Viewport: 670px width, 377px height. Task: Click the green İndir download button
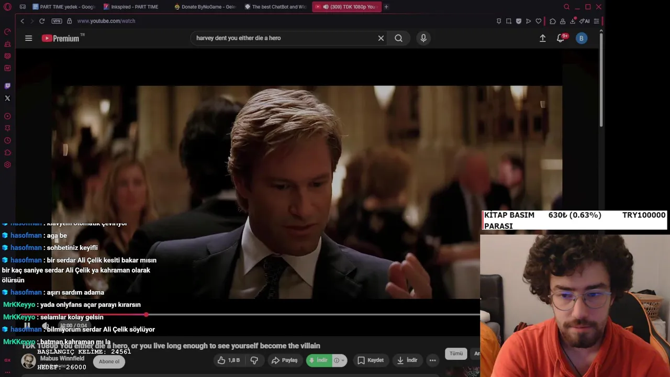319,360
